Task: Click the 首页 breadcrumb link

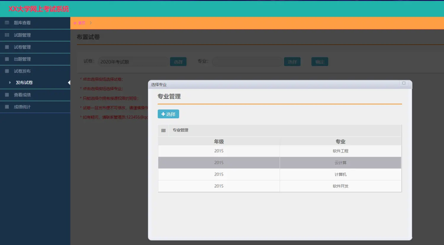Action: [x=82, y=23]
